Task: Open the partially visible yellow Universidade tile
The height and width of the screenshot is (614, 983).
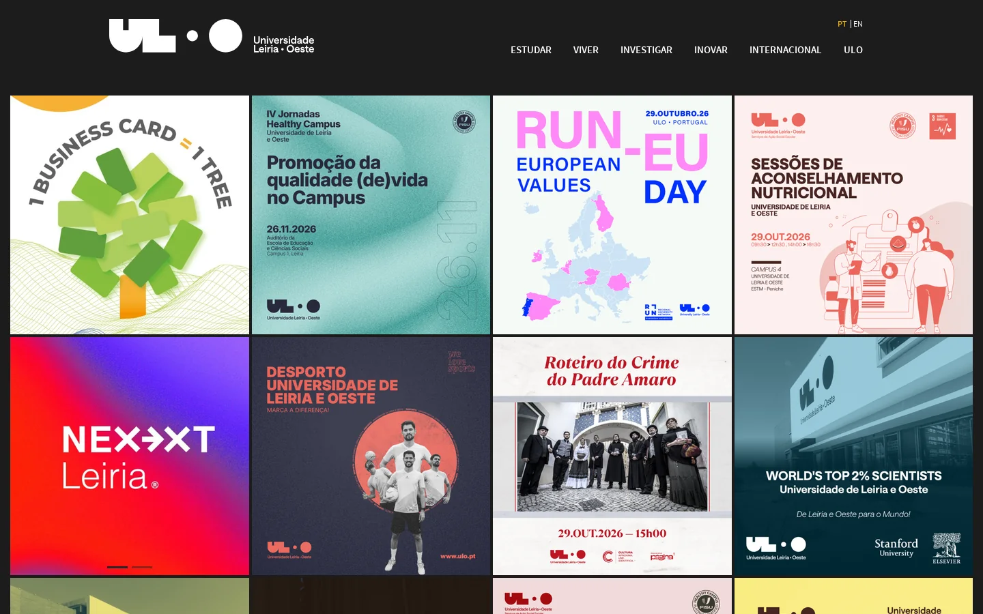Action: coord(853,596)
